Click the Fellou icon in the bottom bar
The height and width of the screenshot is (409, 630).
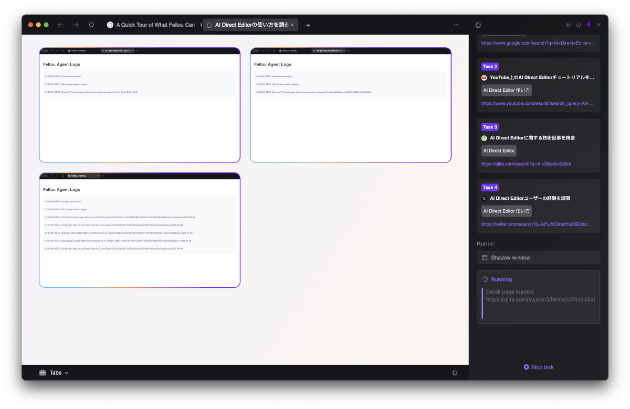pyautogui.click(x=455, y=373)
